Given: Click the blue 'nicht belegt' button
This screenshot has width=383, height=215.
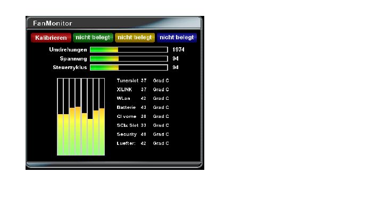Looking at the screenshot, I should click(177, 38).
